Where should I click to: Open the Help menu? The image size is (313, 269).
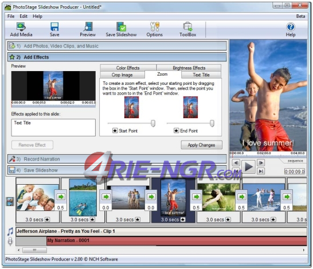[x=37, y=16]
